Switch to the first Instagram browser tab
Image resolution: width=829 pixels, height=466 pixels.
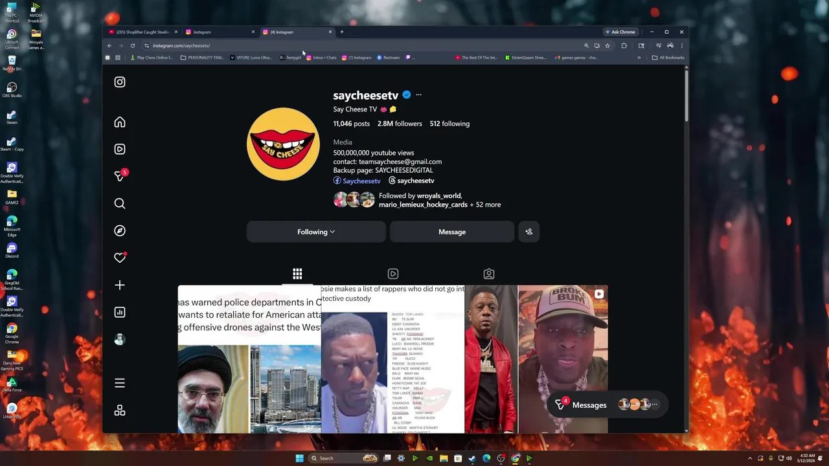pyautogui.click(x=220, y=32)
